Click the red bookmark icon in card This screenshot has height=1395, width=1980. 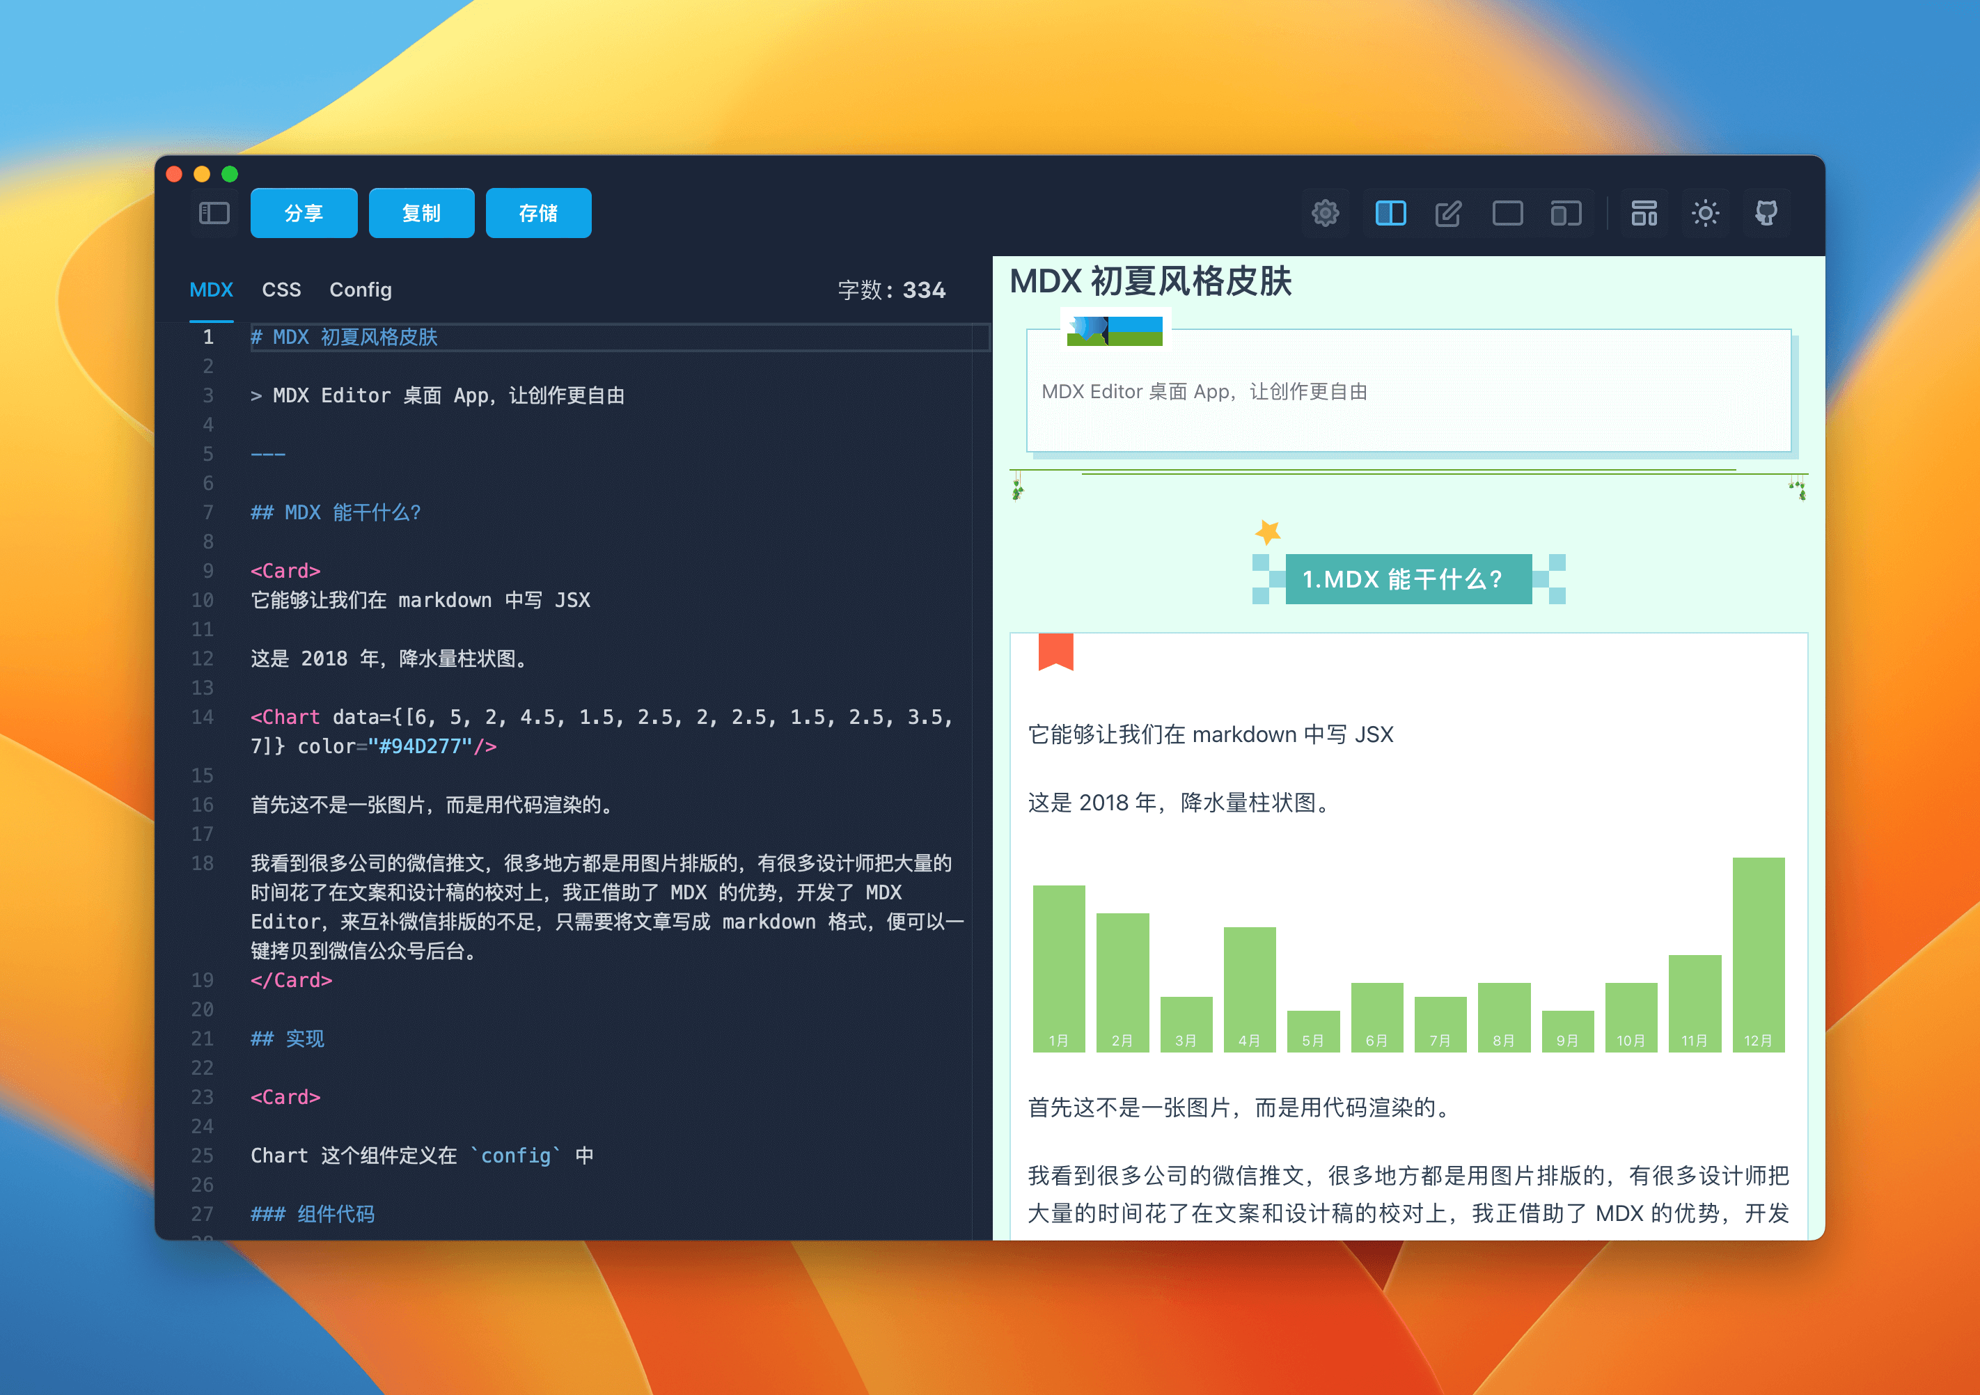1055,652
